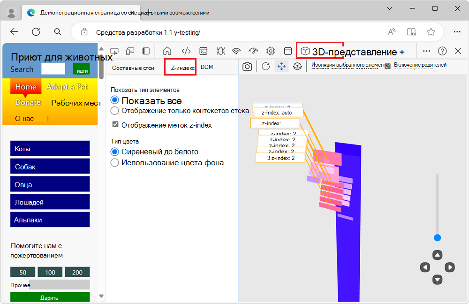Choose the 100 donation amount
The image size is (469, 304).
(x=50, y=272)
